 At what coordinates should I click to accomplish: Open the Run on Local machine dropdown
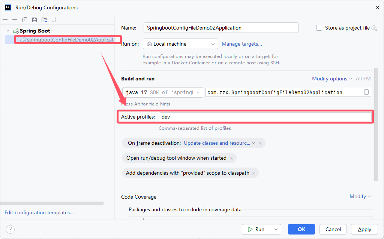pyautogui.click(x=180, y=44)
